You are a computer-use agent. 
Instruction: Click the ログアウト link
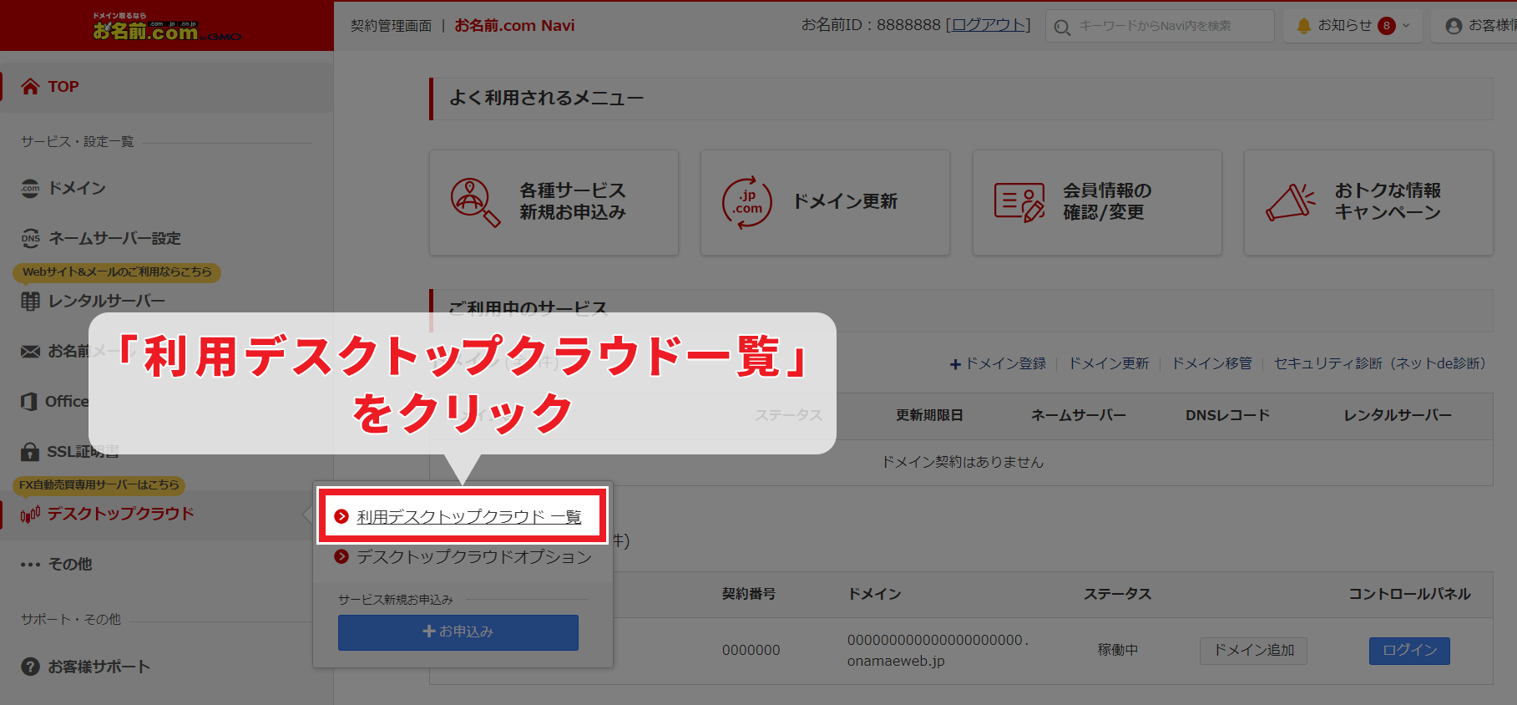pos(989,25)
